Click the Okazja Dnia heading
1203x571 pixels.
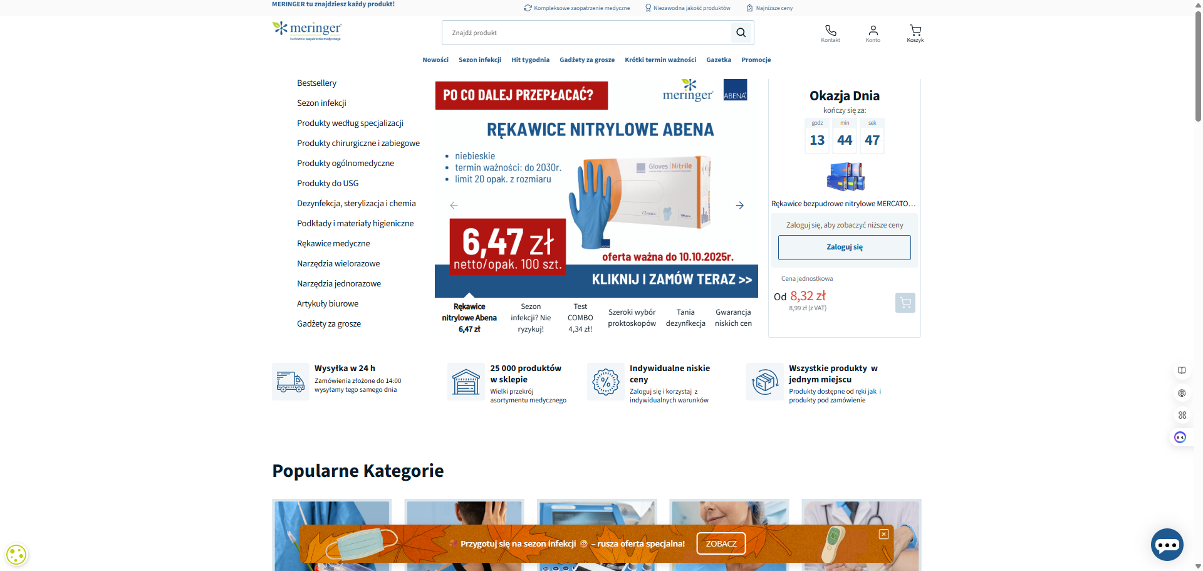844,96
